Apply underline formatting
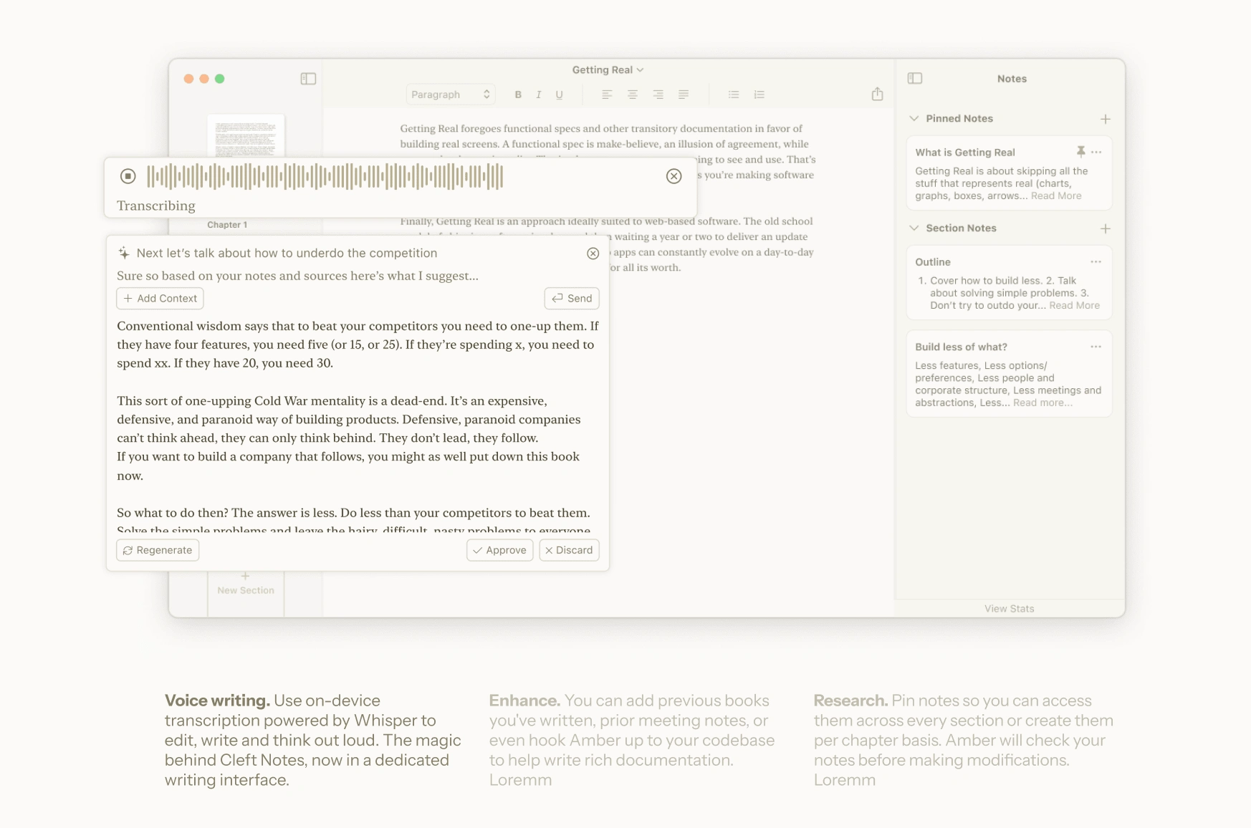The image size is (1251, 828). [560, 95]
